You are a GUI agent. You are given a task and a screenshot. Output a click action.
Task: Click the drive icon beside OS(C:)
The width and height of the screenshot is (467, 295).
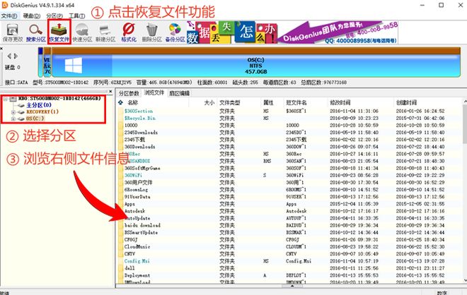click(x=21, y=119)
